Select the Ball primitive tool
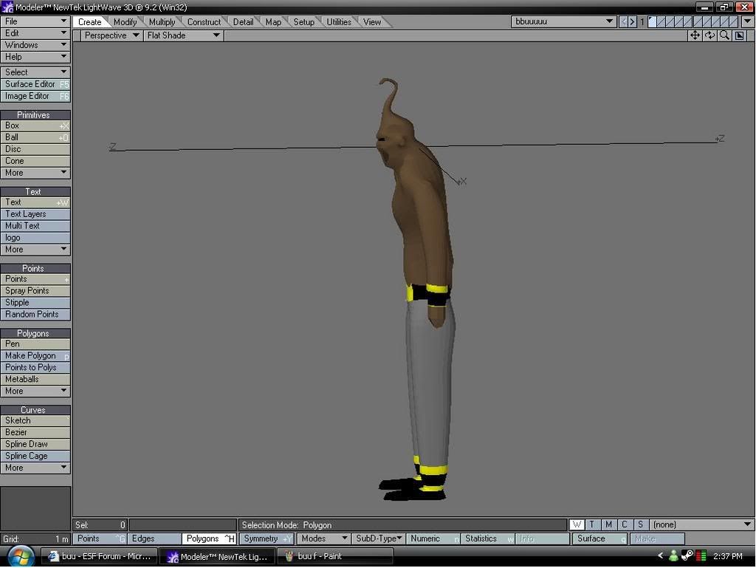Image resolution: width=756 pixels, height=568 pixels. coord(35,137)
